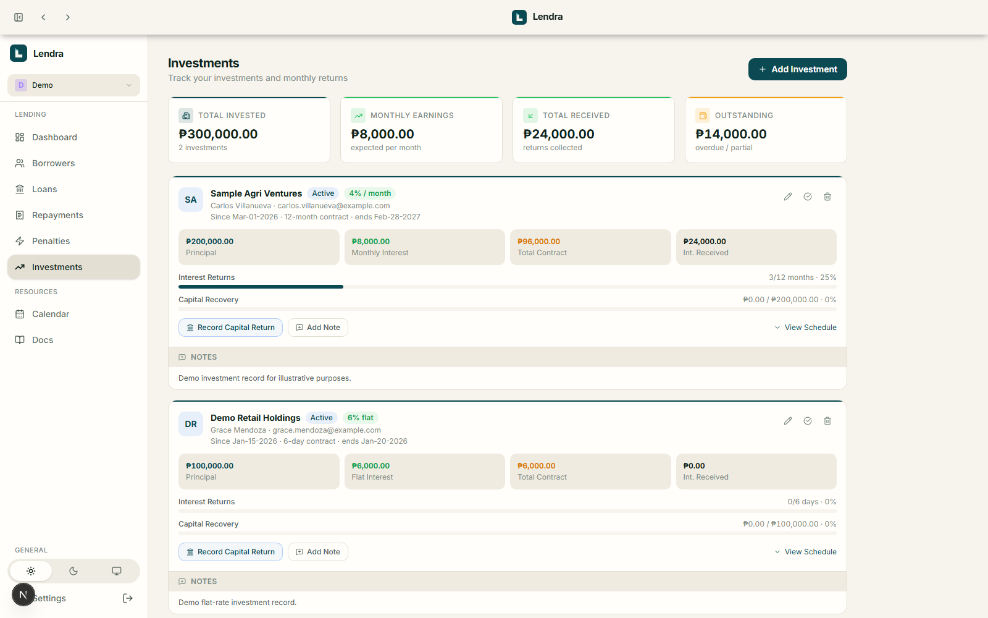Open the N user avatar

(23, 595)
